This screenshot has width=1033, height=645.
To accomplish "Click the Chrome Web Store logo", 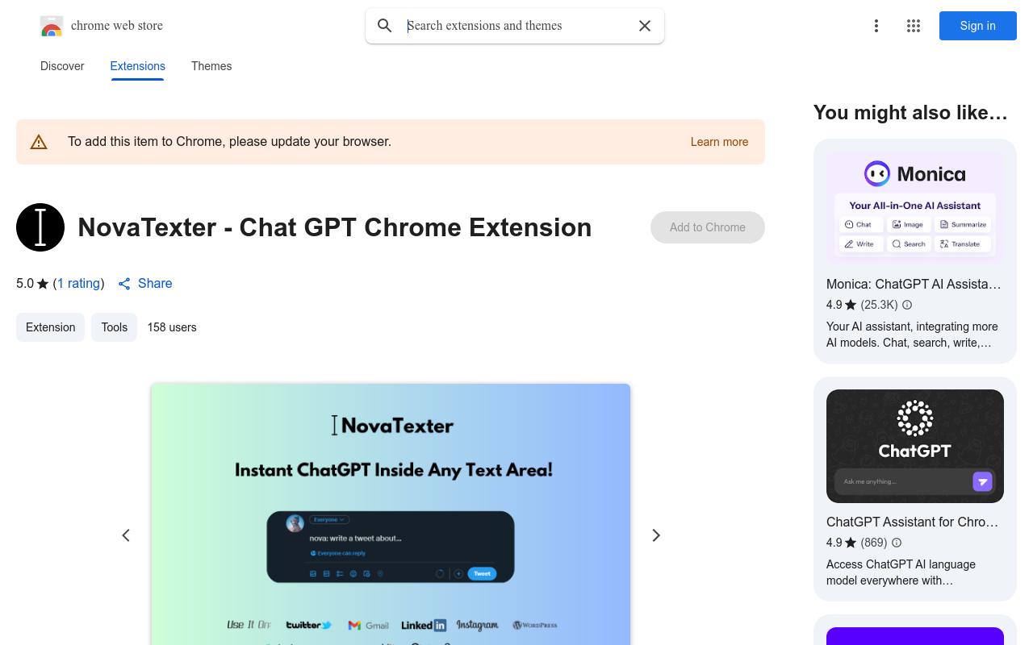I will 52,26.
